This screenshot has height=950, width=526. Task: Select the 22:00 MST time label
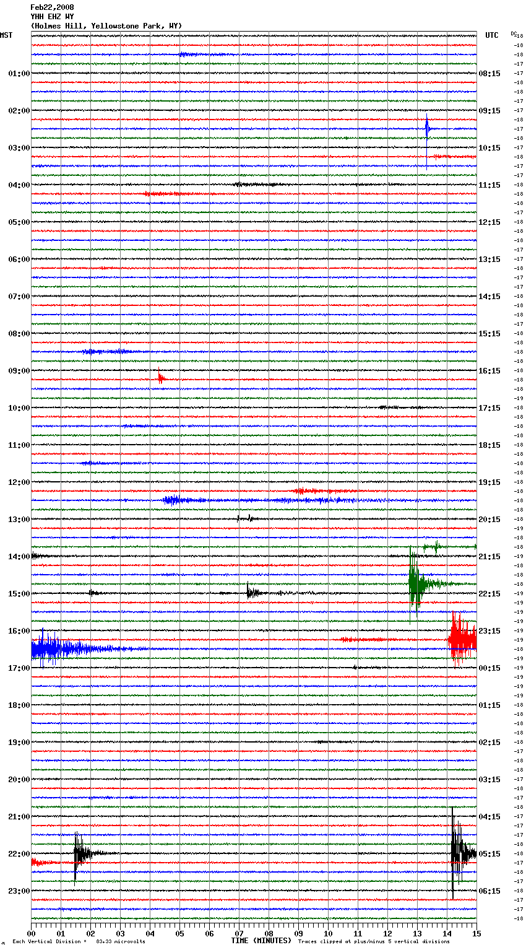(19, 854)
